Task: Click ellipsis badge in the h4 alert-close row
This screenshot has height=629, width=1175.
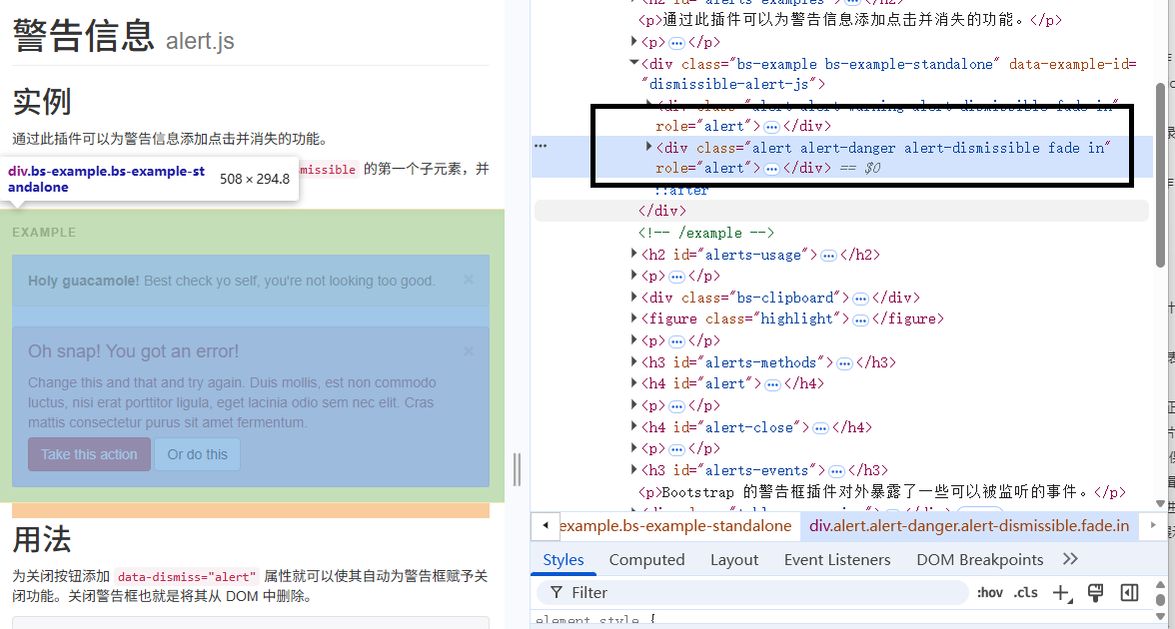Action: point(820,428)
